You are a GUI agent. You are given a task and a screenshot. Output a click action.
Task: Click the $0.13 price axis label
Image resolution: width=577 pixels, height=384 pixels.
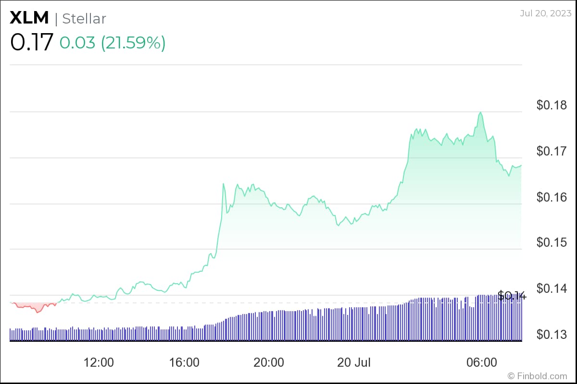552,334
